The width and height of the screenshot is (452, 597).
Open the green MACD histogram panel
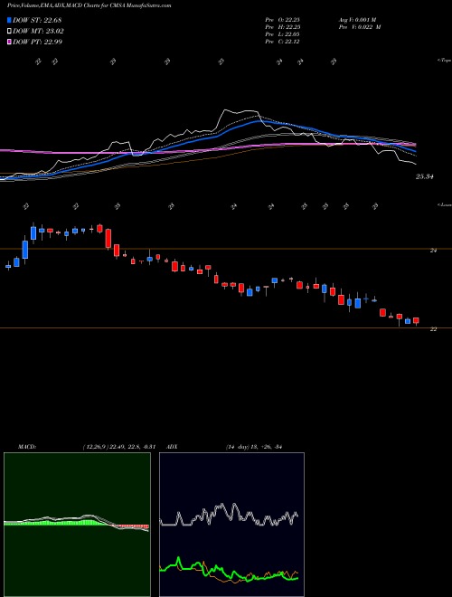tap(77, 525)
